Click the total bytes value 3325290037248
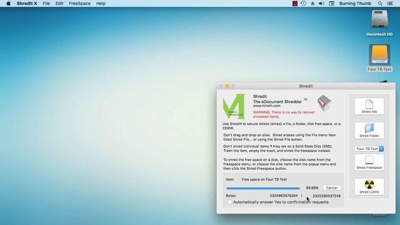This screenshot has width=400, height=225. click(x=326, y=196)
